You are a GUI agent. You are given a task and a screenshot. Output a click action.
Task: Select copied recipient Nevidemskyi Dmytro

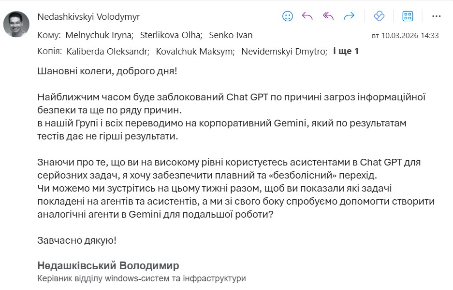tap(284, 51)
